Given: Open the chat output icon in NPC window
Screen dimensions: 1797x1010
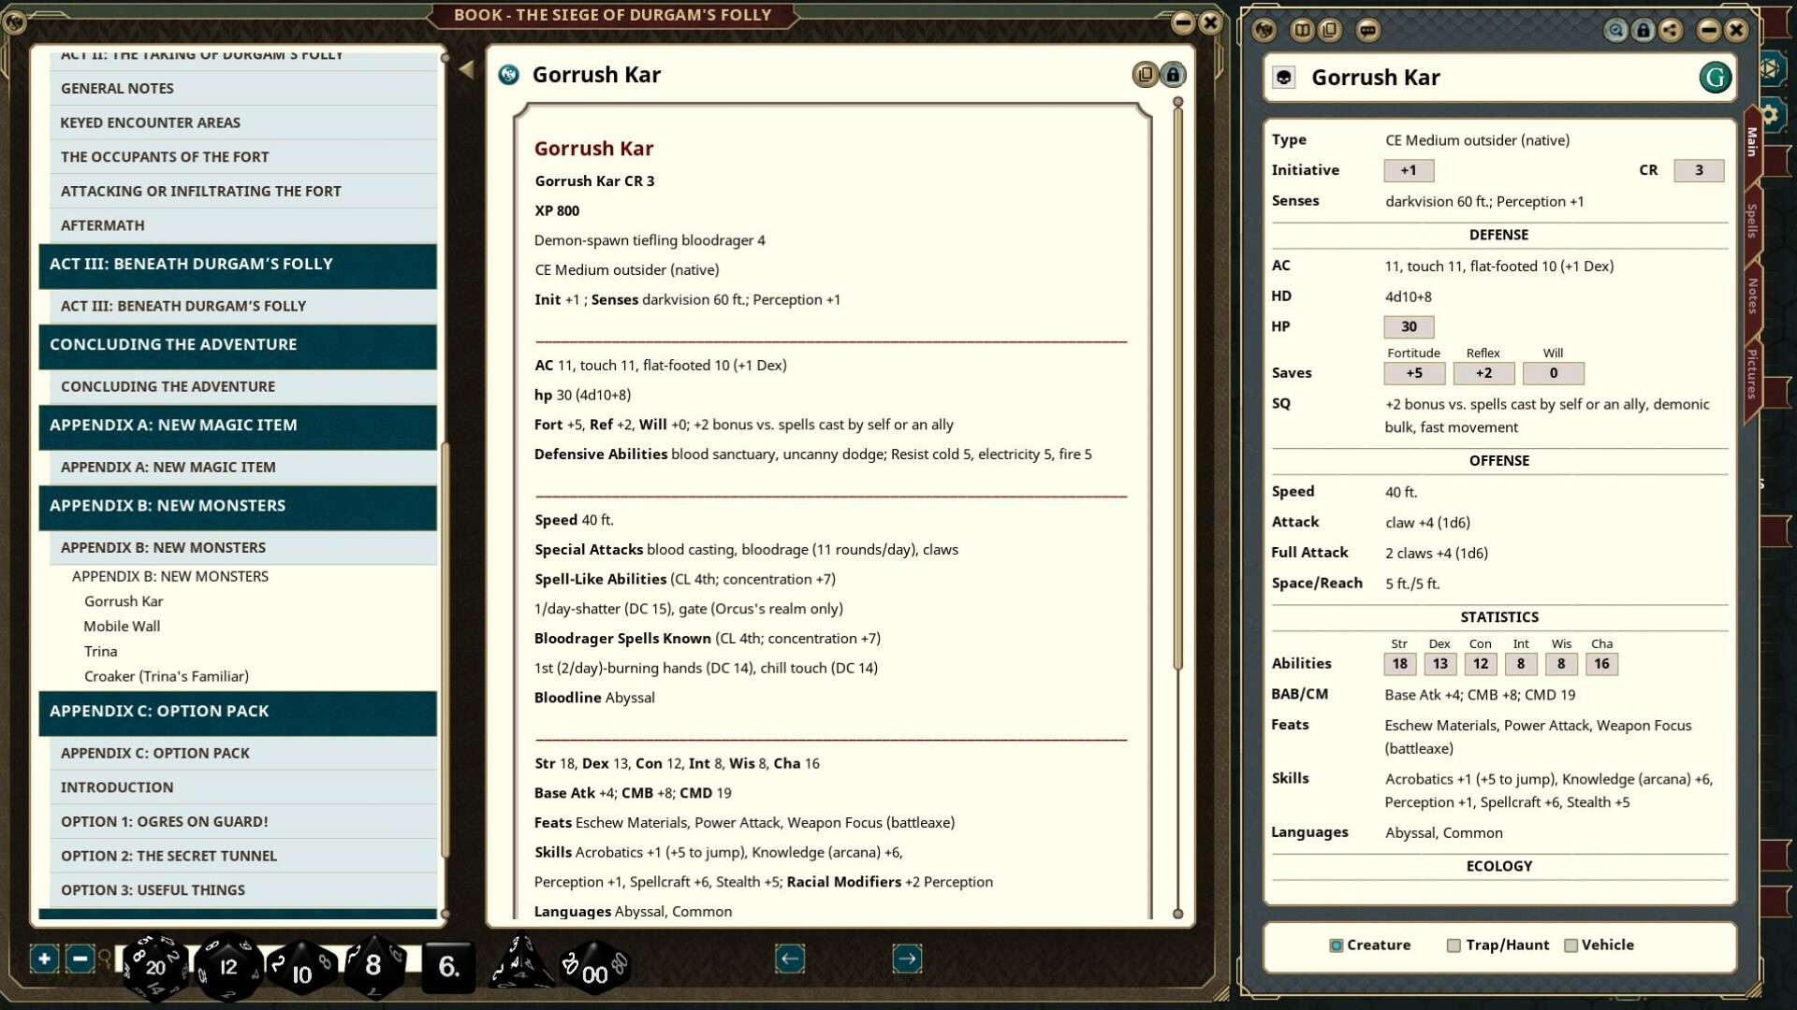Looking at the screenshot, I should click(1367, 31).
